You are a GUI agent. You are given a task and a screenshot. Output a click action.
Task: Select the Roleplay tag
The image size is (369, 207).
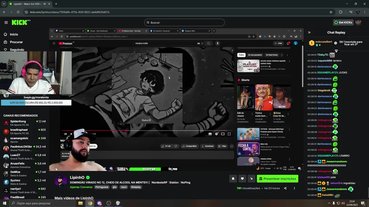136,187
